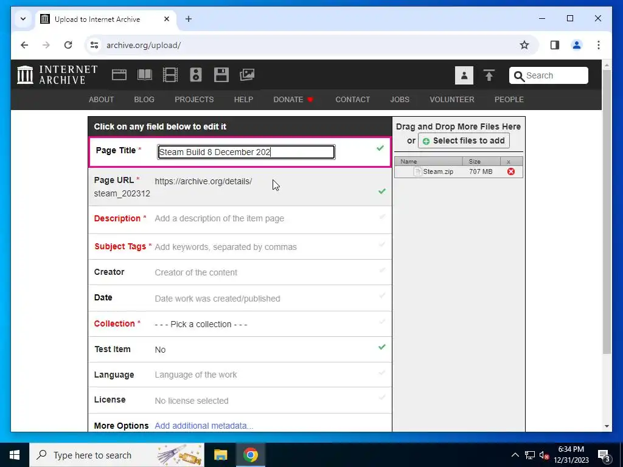This screenshot has height=467, width=623.
Task: Open the Video film icon
Action: click(x=170, y=75)
